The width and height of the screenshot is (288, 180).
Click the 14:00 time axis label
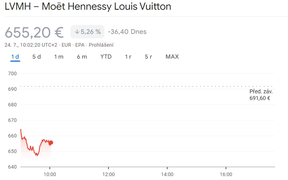point(167,174)
